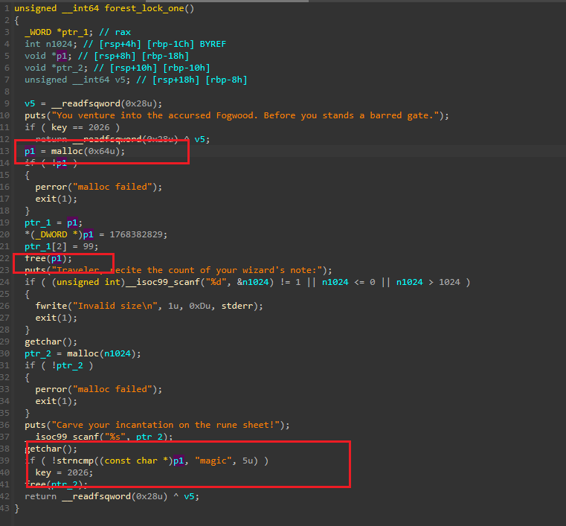The width and height of the screenshot is (566, 526).
Task: Click ptr_1[2] = 99 assignment
Action: (x=62, y=246)
